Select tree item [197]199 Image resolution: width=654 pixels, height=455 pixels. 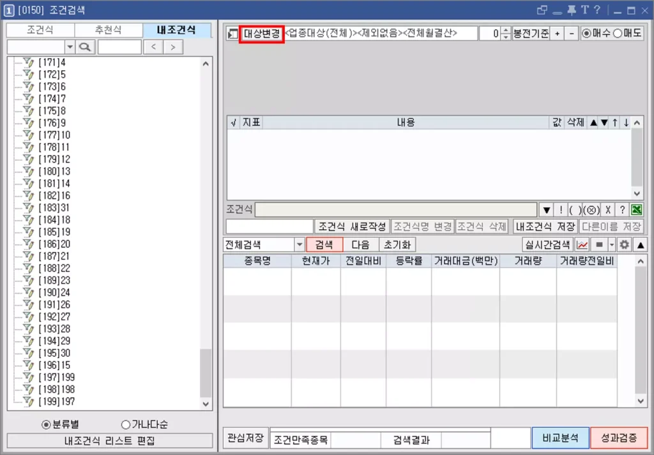coord(57,378)
